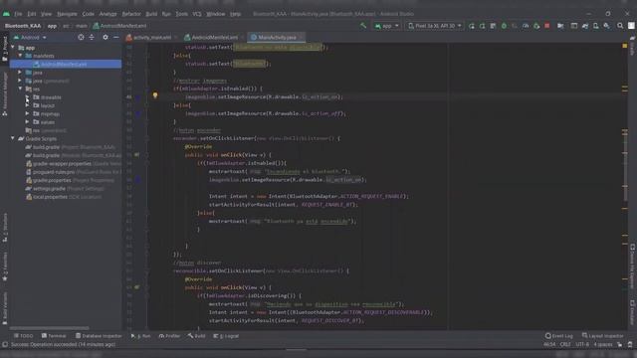This screenshot has height=358, width=637.
Task: Open the Database Inspector tool window
Action: (99, 336)
